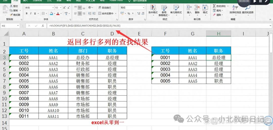Viewport: 273px width, 130px height.
Task: Increase font size with larger A icon
Action: click(x=64, y=8)
